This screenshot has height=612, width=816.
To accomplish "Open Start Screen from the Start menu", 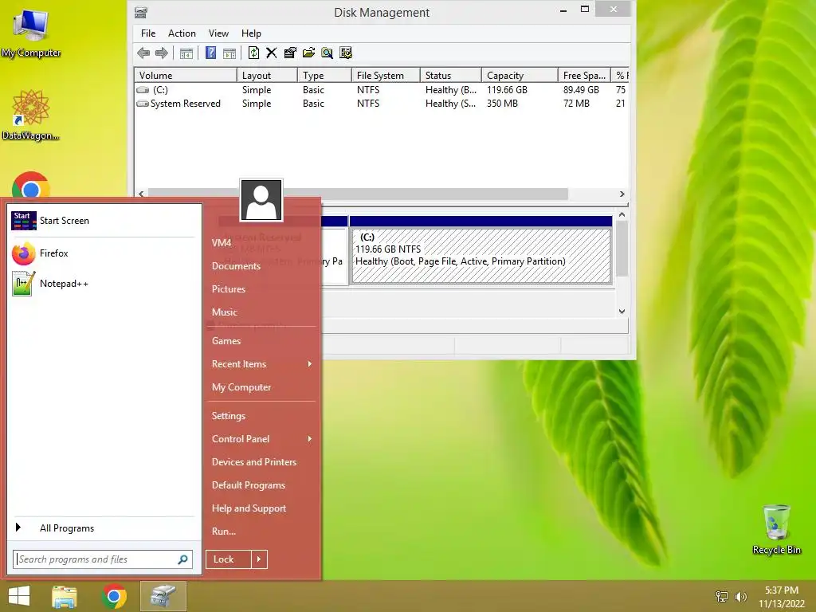I will [x=103, y=221].
